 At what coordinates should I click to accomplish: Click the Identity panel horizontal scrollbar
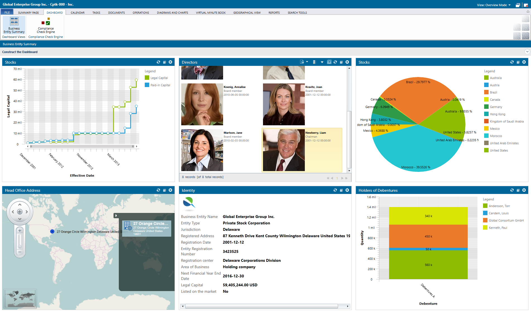[x=262, y=306]
